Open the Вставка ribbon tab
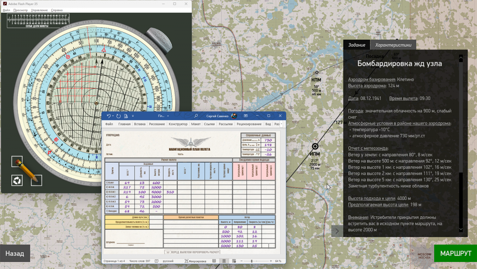This screenshot has height=269, width=477. point(140,124)
